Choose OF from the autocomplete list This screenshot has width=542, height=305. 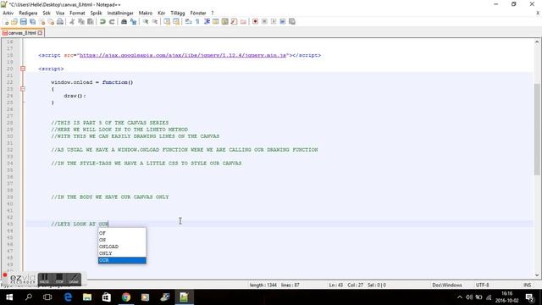click(122, 233)
